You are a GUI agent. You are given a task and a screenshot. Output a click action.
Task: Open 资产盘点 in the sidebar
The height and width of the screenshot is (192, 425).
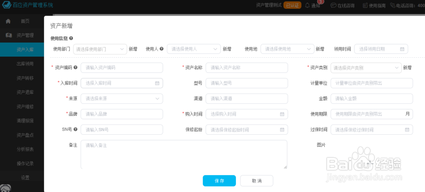(25, 135)
